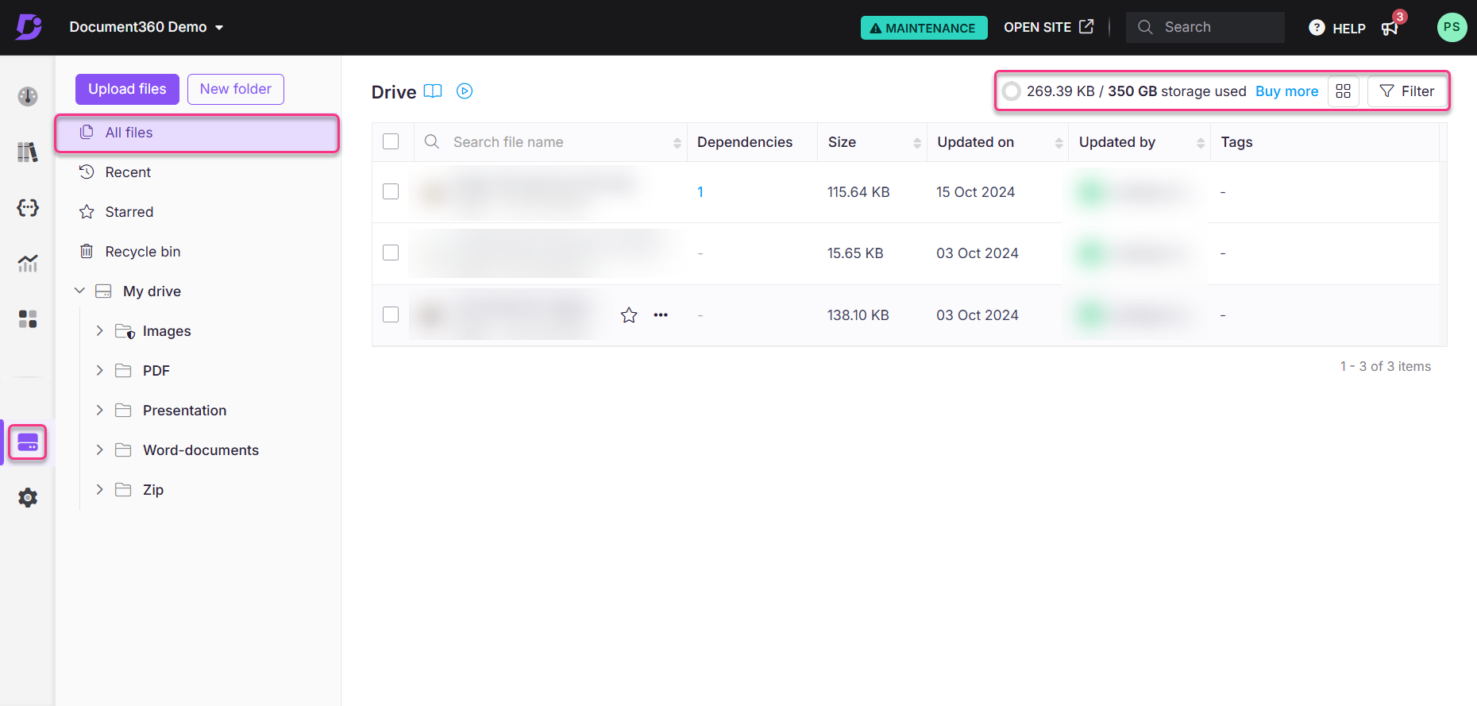Image resolution: width=1477 pixels, height=706 pixels.
Task: Select all files with header checkbox
Action: pyautogui.click(x=391, y=141)
